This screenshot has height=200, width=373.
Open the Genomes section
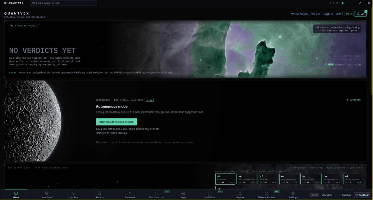pos(130,195)
